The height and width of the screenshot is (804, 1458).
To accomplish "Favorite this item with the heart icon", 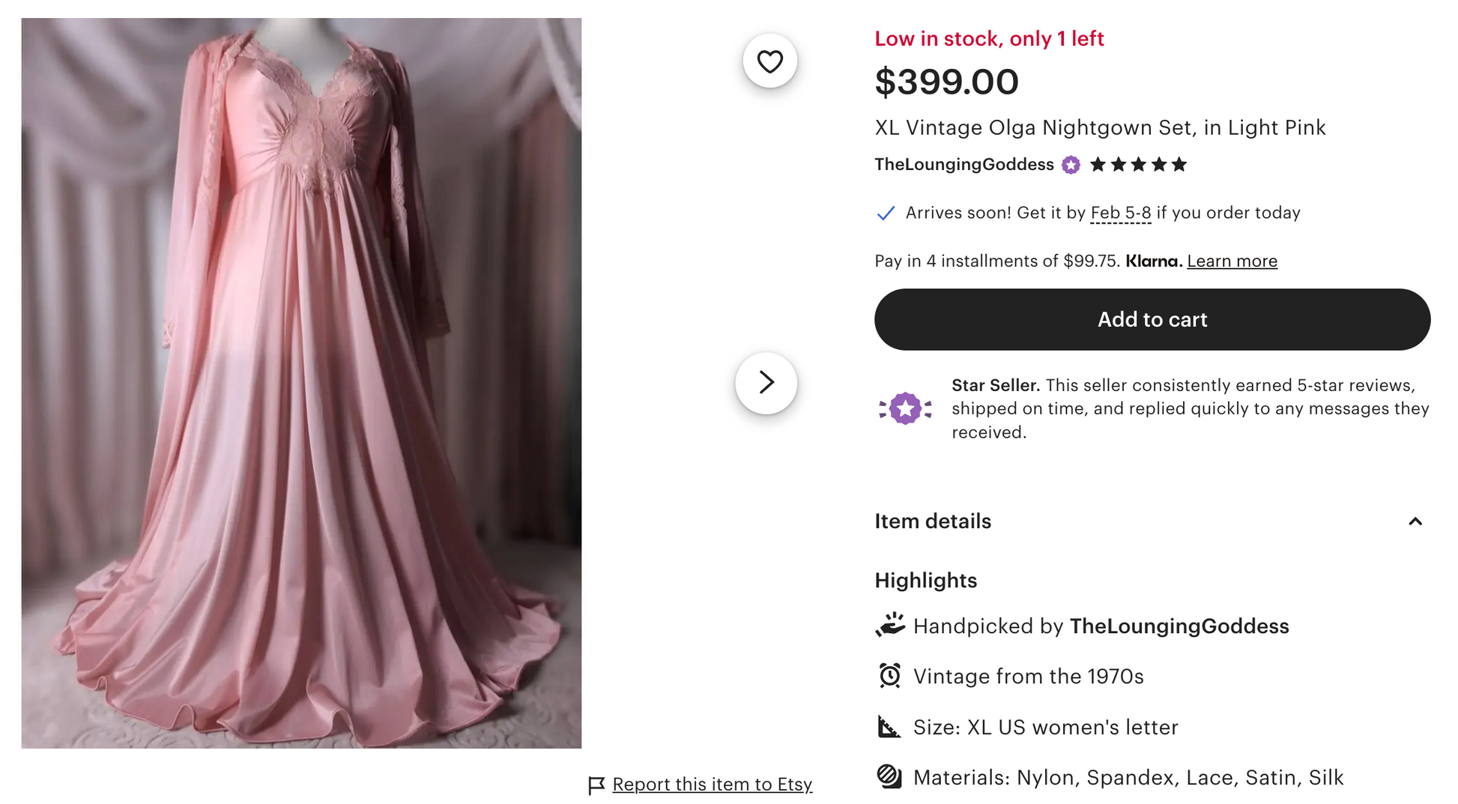I will click(769, 61).
